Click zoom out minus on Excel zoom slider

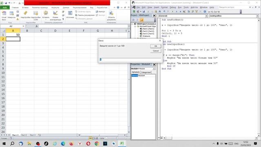tap(106, 138)
